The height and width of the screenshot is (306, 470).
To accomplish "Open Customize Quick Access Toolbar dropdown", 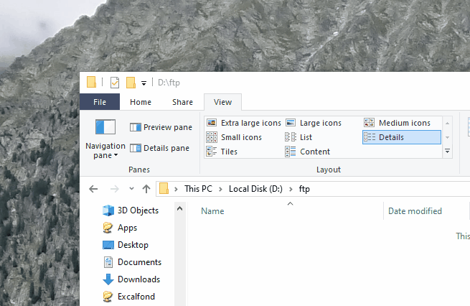I will [144, 83].
